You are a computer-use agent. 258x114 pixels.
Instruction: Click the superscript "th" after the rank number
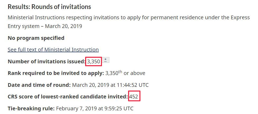[120, 72]
